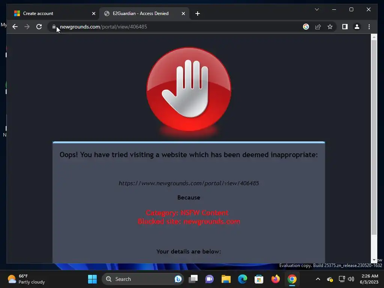This screenshot has height=288, width=384.
Task: Open the Windows Start menu
Action: click(92, 279)
